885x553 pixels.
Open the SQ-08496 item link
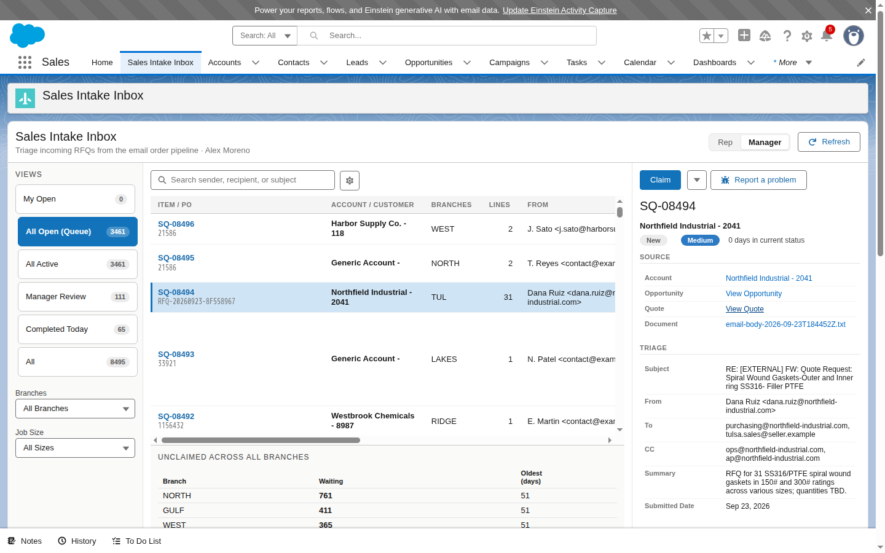[x=176, y=224]
